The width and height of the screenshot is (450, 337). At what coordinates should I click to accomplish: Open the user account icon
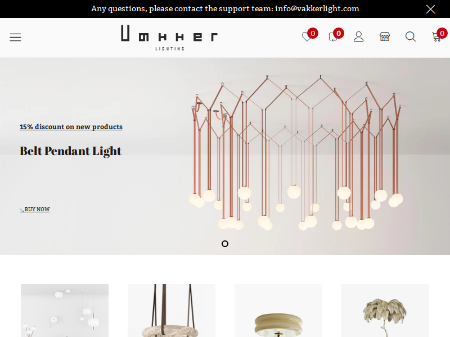point(358,37)
